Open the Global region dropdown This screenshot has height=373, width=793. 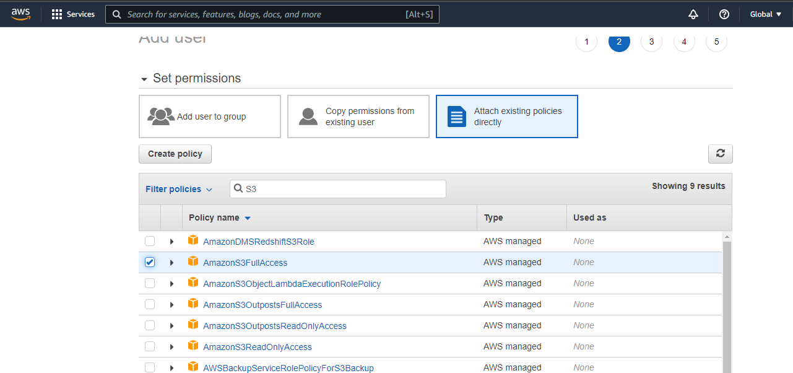(x=766, y=14)
